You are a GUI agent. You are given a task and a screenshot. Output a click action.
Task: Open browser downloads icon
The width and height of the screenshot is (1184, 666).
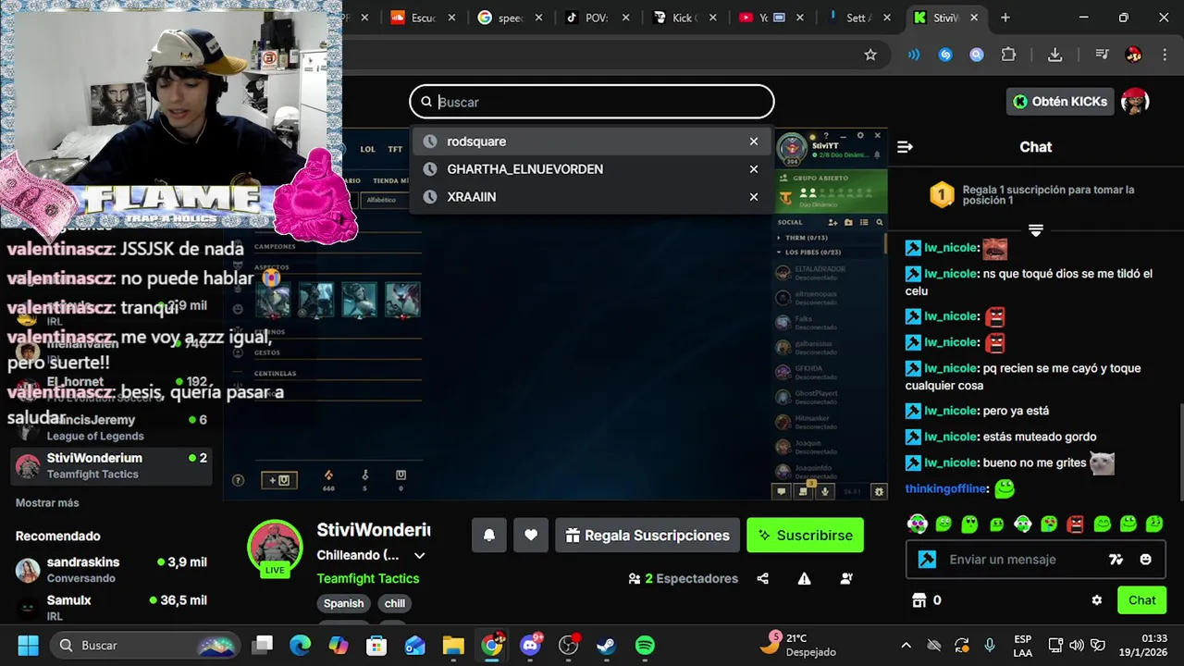pyautogui.click(x=1054, y=55)
